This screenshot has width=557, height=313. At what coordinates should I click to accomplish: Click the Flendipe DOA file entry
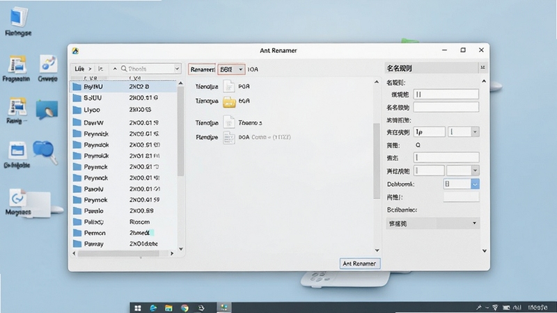pos(243,138)
